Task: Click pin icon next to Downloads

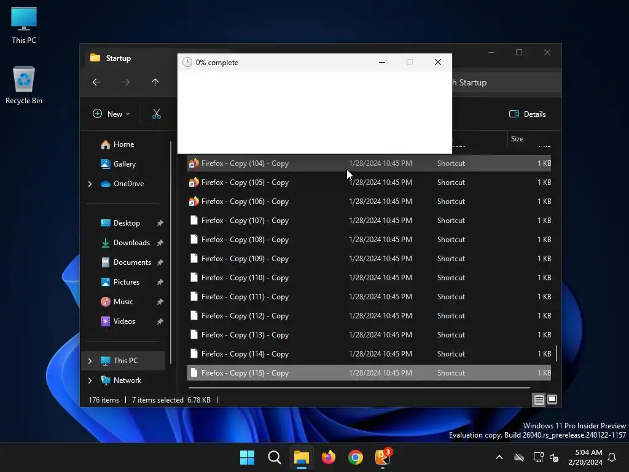Action: click(x=160, y=243)
